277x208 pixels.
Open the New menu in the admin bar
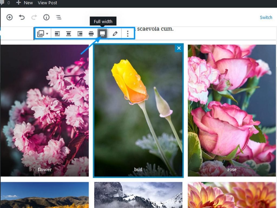(24, 3)
